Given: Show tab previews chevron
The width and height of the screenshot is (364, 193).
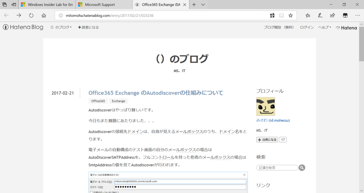Looking at the screenshot, I should [x=203, y=4].
